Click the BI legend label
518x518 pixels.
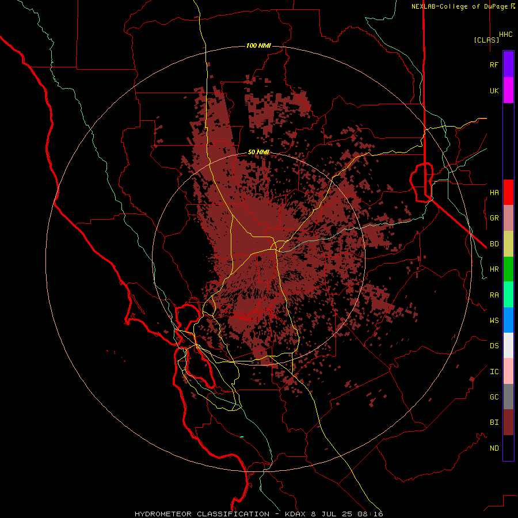[x=494, y=422]
